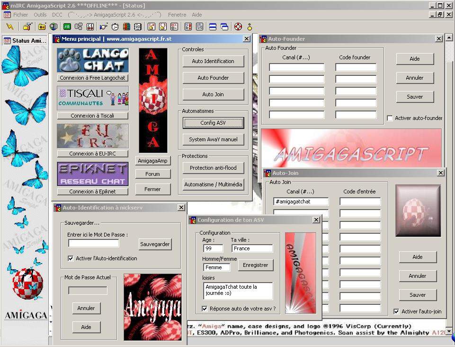Click Enregistrer in ASV configuration
The height and width of the screenshot is (347, 455).
coord(256,265)
